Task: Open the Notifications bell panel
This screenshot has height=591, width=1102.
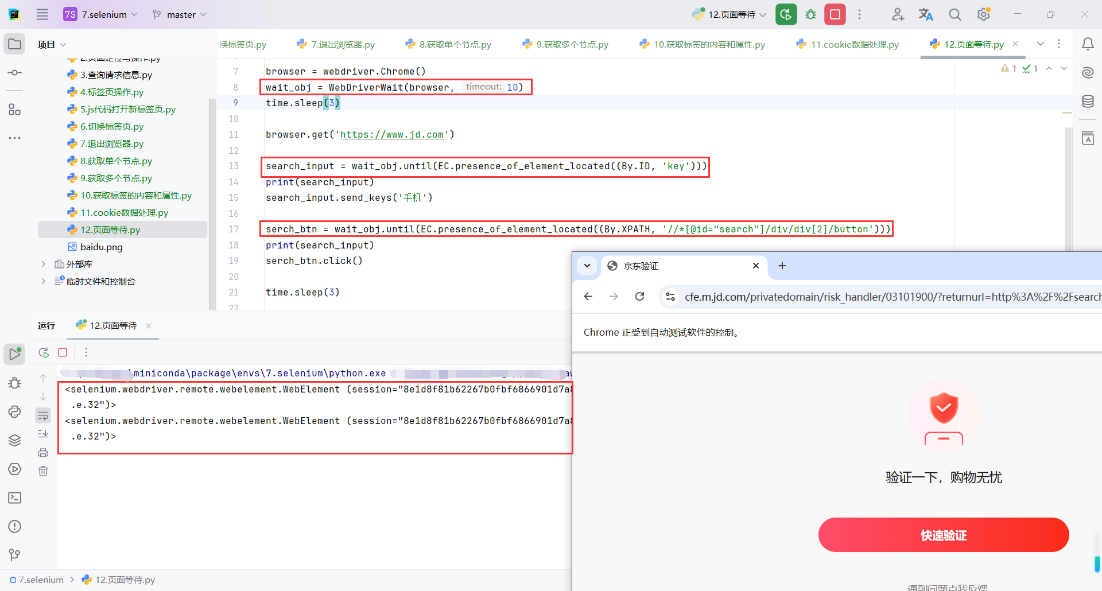Action: 1088,44
